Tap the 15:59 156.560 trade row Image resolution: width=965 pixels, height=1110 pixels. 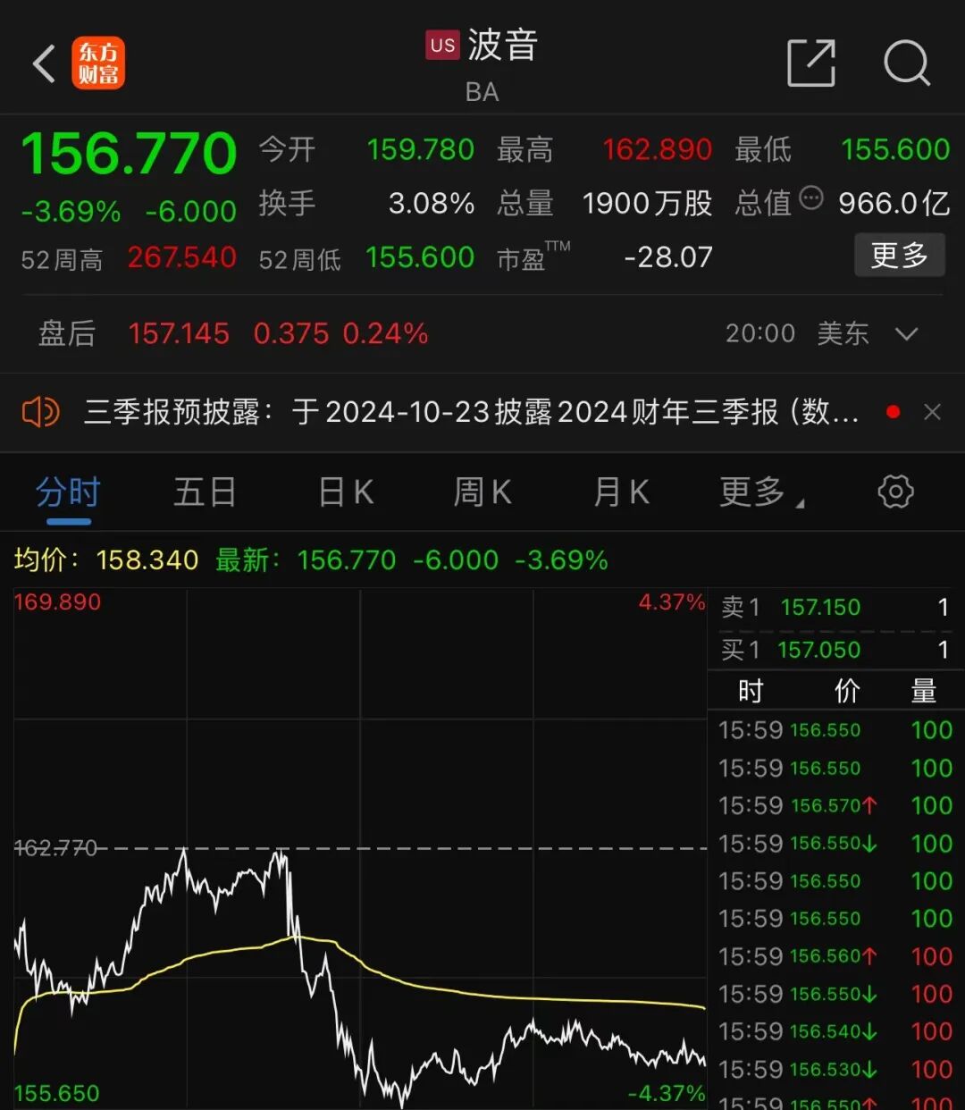click(x=835, y=956)
